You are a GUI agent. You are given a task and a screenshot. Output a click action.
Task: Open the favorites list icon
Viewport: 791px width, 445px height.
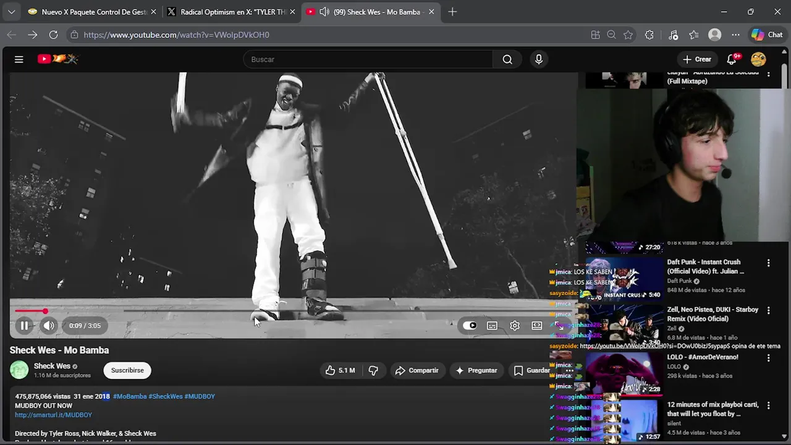pos(694,35)
